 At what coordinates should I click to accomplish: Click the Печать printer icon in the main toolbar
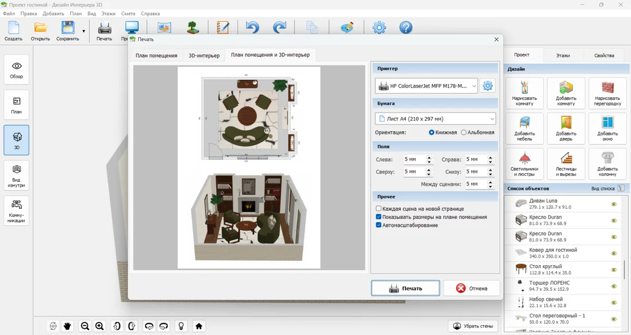click(104, 31)
